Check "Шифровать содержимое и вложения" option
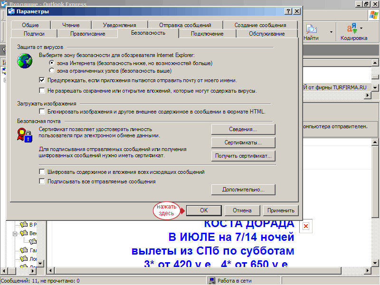The image size is (380, 285). (42, 172)
